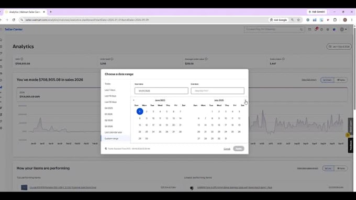Click the magnifier icon in address bar
Screen dimensions: 356x200
(293, 20)
